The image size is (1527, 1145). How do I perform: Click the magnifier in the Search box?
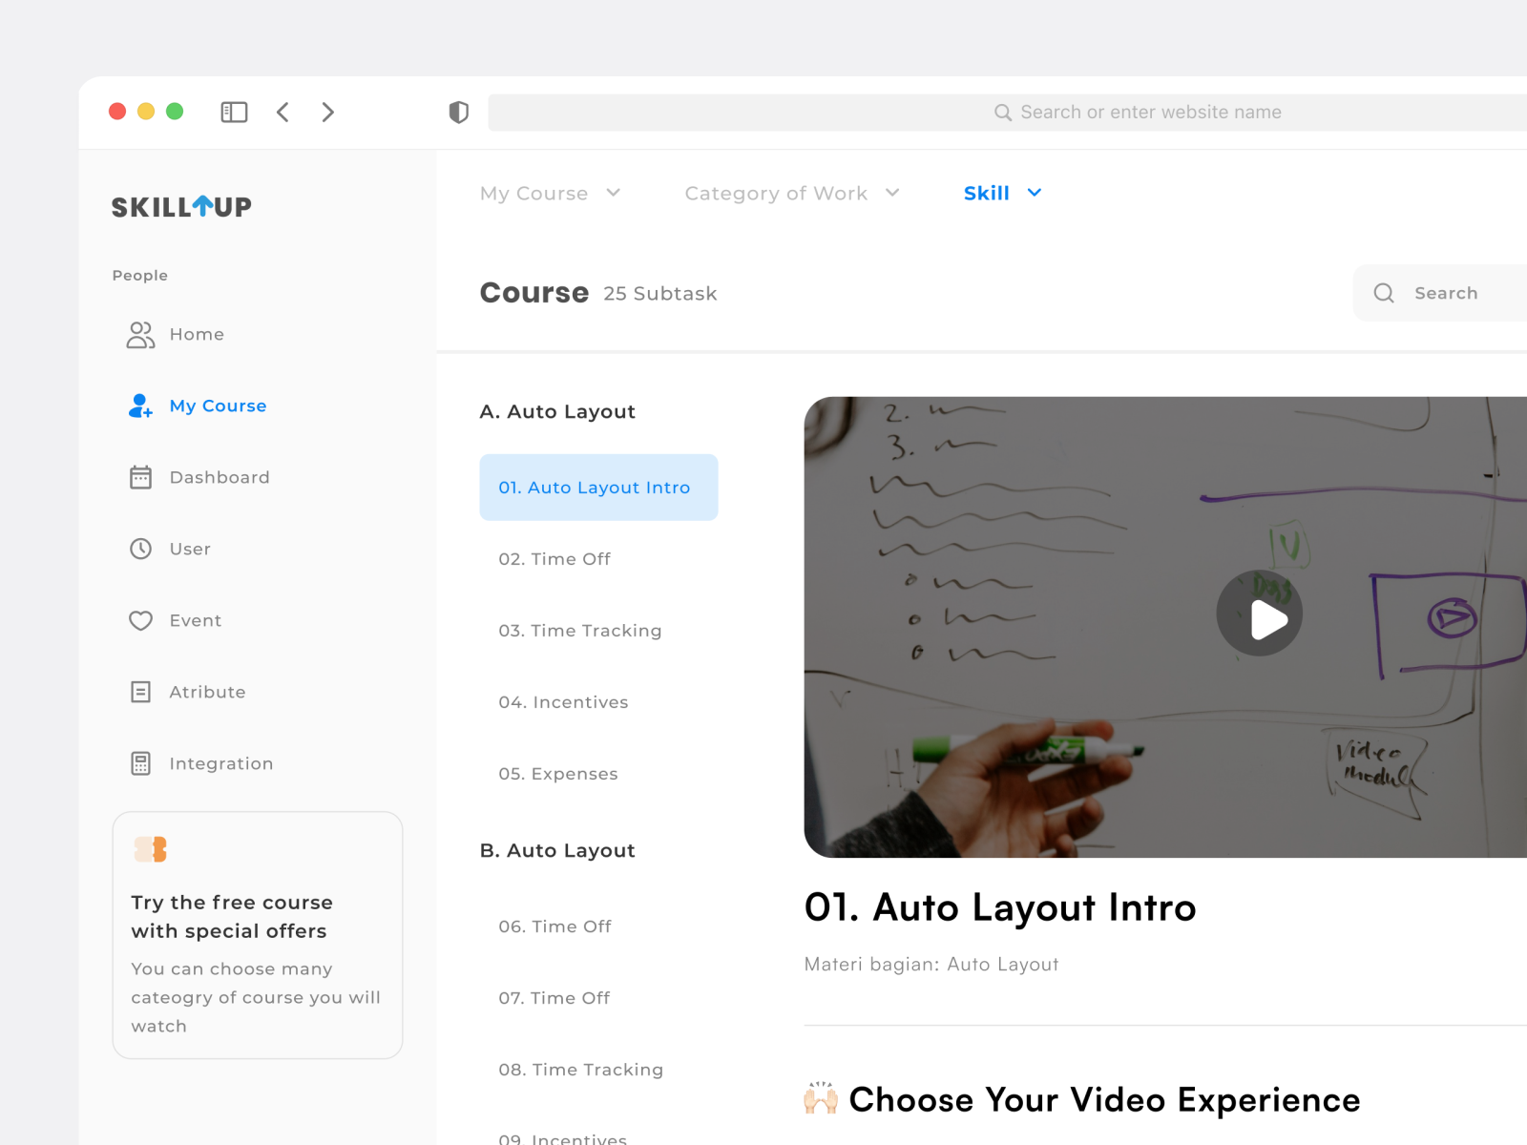tap(1384, 293)
